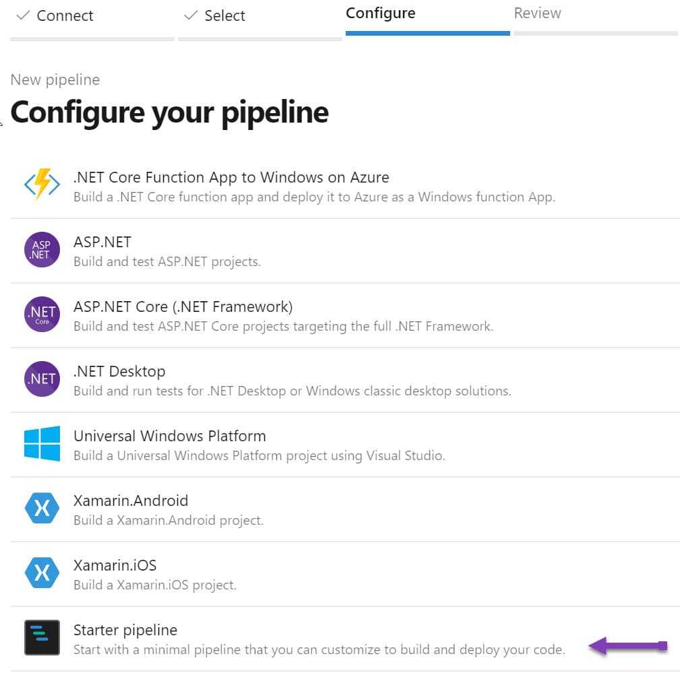The image size is (680, 675).
Task: Click the Xamarin.iOS hexagon icon
Action: tap(42, 573)
